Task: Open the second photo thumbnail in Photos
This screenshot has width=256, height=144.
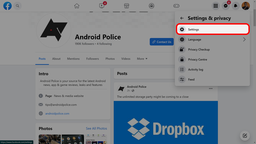Action: (73, 139)
